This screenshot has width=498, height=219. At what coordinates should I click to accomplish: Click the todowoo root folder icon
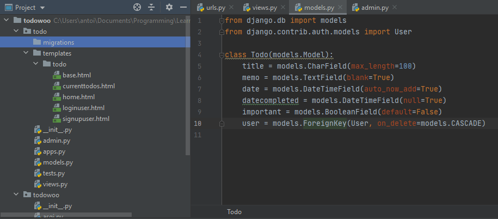(17, 21)
